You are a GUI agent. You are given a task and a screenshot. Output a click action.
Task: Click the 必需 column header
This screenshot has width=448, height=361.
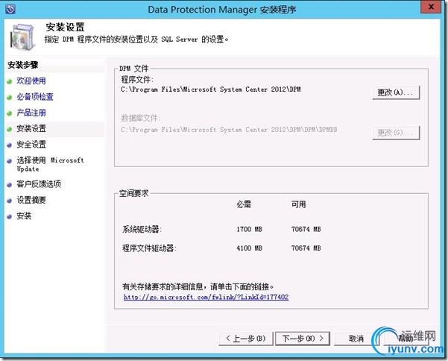coord(244,204)
